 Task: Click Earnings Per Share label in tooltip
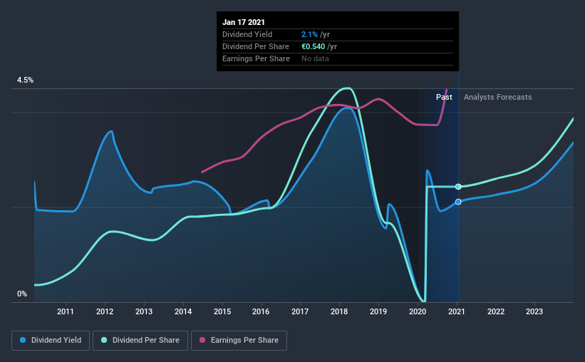click(x=256, y=58)
